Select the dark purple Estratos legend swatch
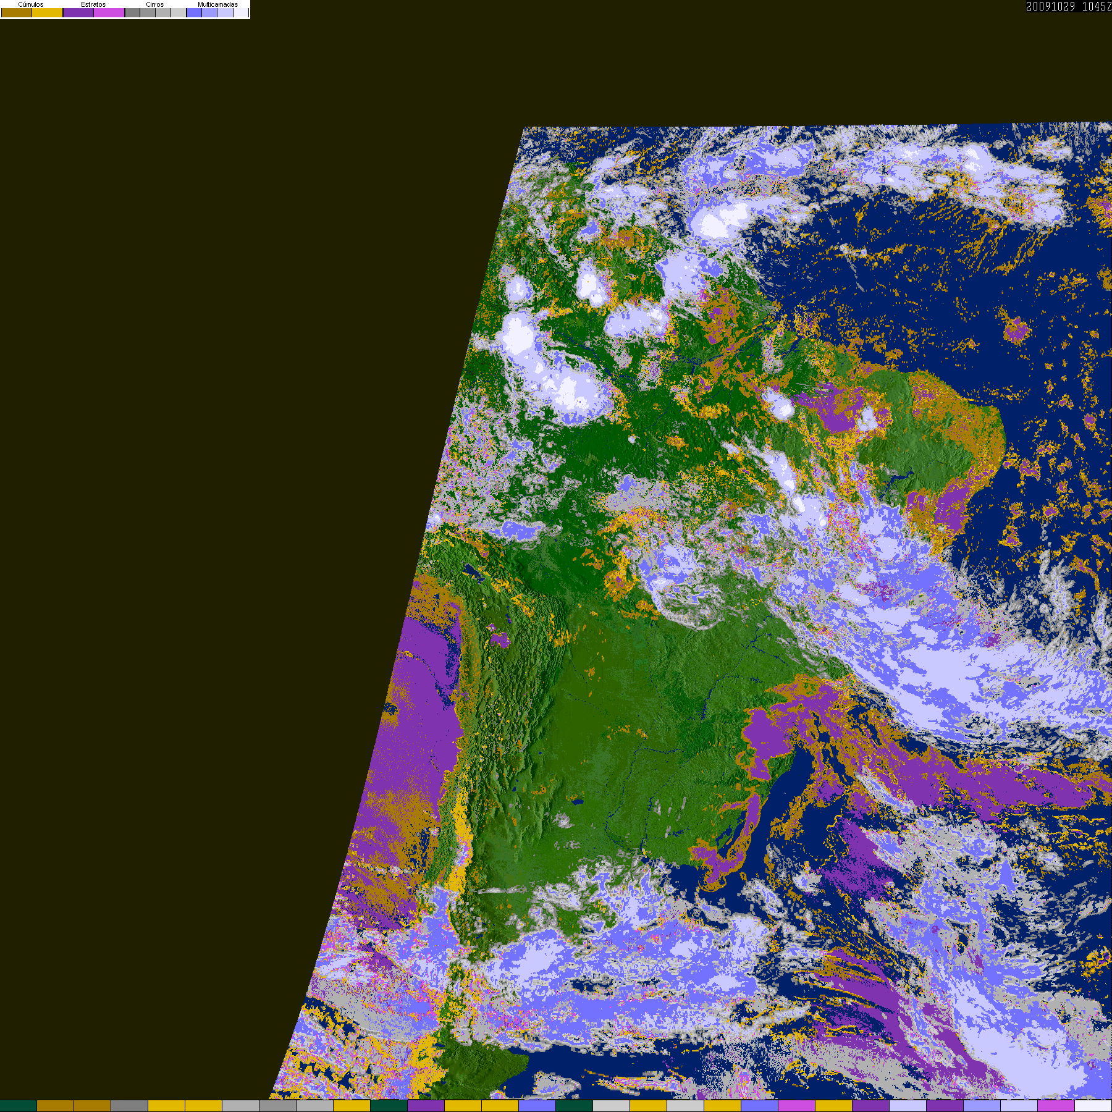Viewport: 1112px width, 1112px height. pyautogui.click(x=78, y=12)
